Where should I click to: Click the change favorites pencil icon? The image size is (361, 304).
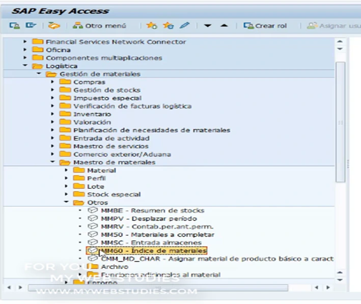click(185, 25)
